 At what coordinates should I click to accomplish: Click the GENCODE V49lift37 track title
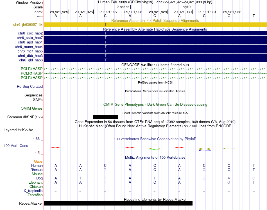point(155,65)
